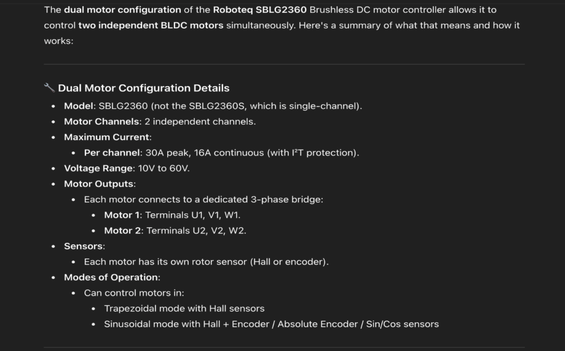
Task: Click the bold "dual motor configuration" phrase
Action: 122,10
